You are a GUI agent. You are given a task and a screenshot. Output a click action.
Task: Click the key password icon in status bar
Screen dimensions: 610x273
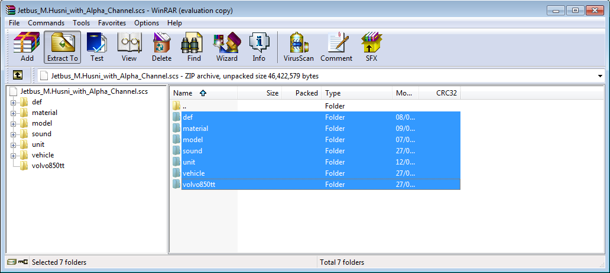point(23,262)
